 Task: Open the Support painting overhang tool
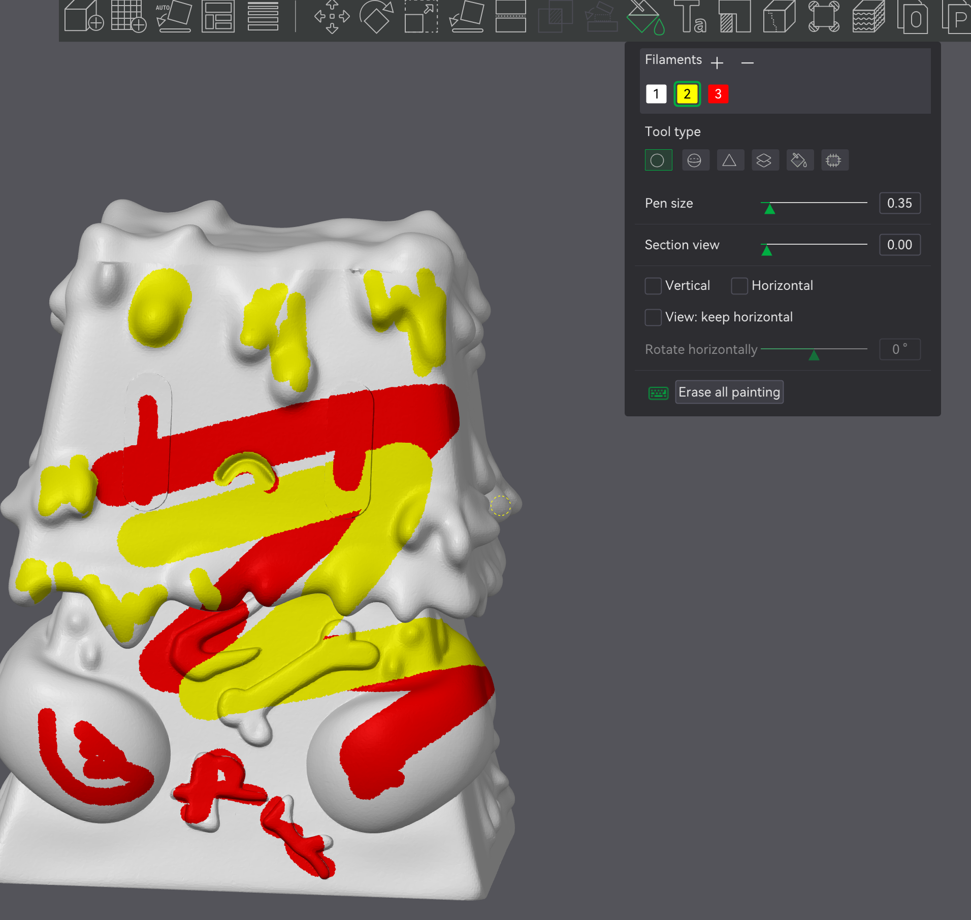tap(735, 16)
